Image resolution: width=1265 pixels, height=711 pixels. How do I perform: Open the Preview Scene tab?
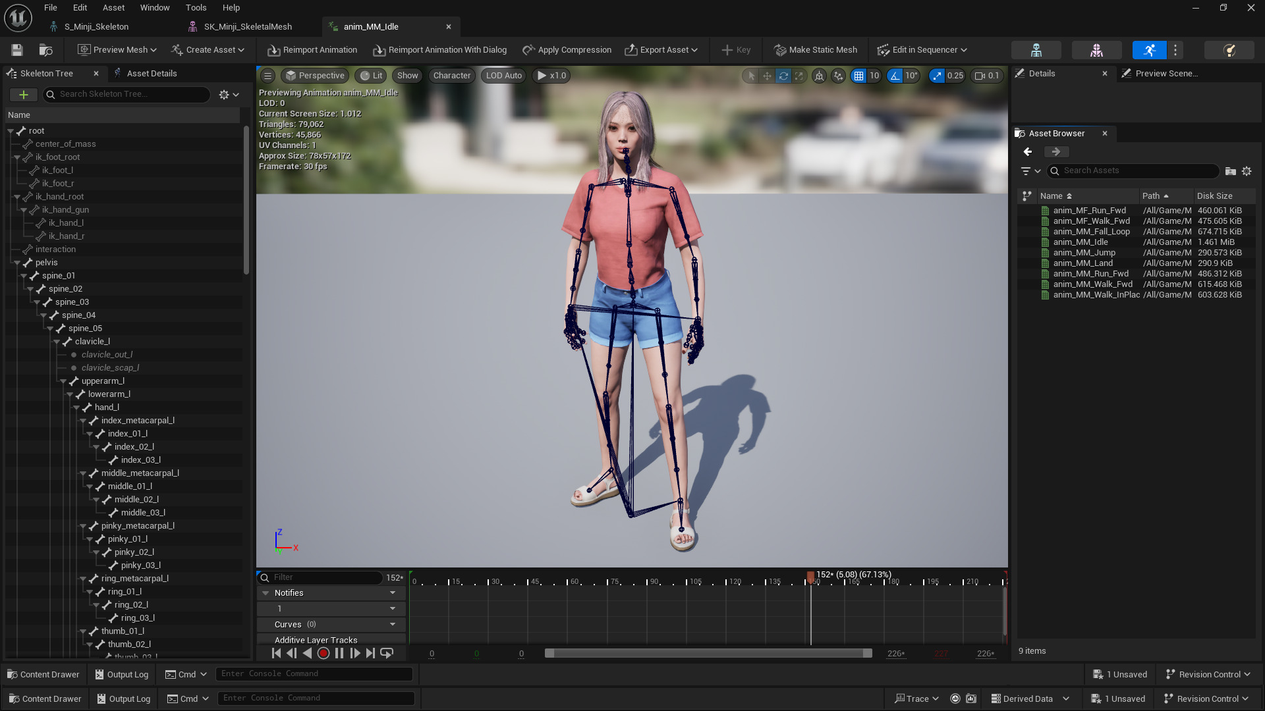click(x=1166, y=74)
